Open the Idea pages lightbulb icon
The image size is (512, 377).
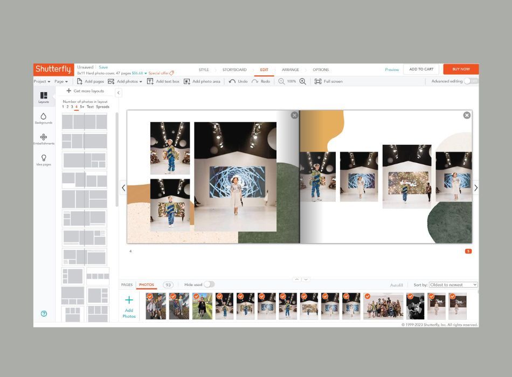[44, 158]
